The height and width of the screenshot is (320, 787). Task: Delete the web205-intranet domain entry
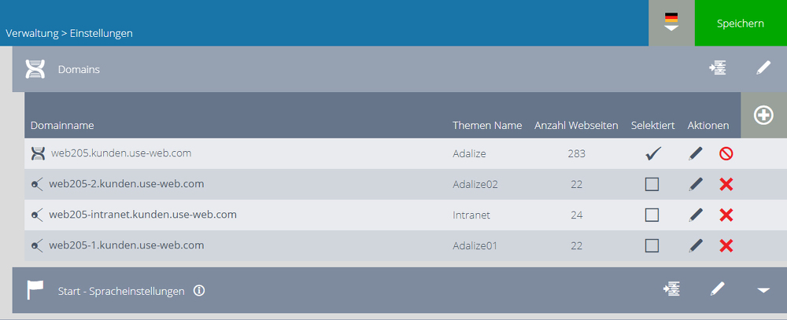[726, 215]
